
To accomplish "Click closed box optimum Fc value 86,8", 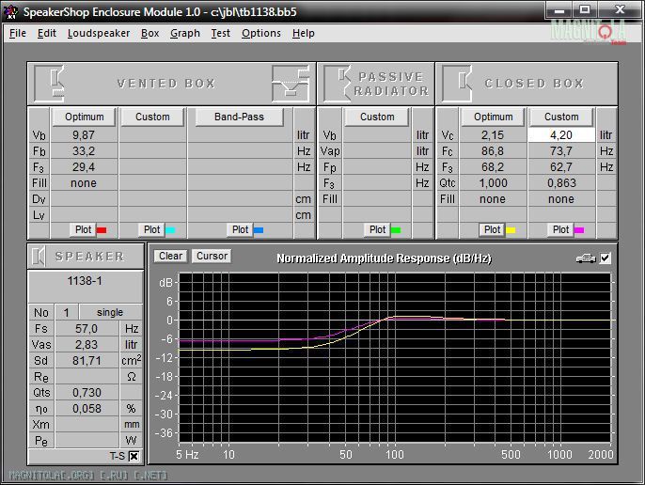I will pos(493,151).
